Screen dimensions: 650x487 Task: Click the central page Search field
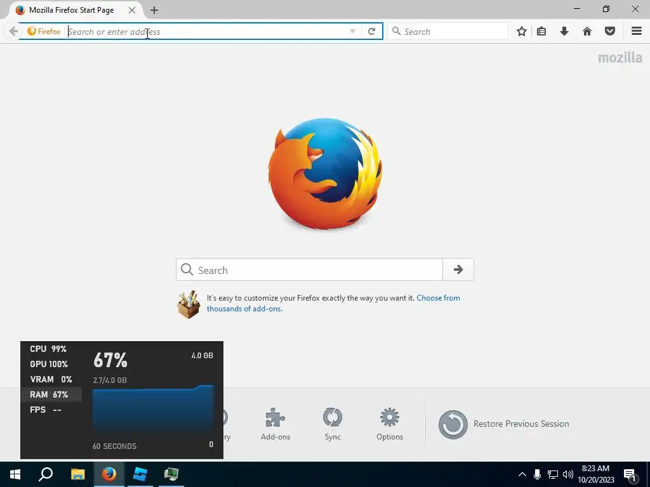click(x=310, y=269)
